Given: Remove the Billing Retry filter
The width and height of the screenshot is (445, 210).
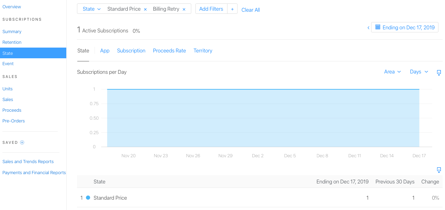Looking at the screenshot, I should coord(184,9).
